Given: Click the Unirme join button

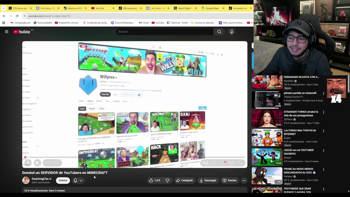Looking at the screenshot, I should pyautogui.click(x=63, y=180).
